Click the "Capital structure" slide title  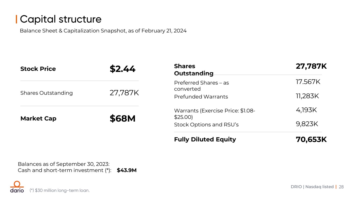click(61, 19)
